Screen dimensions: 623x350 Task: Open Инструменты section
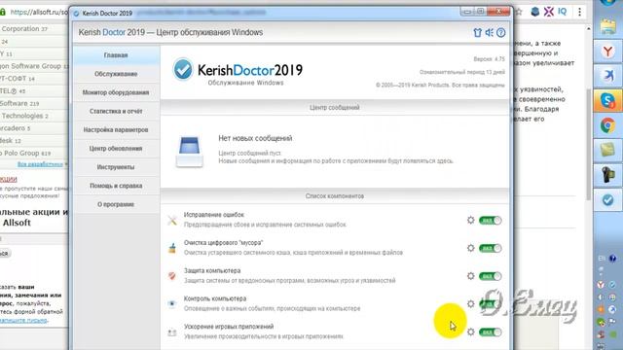[116, 167]
